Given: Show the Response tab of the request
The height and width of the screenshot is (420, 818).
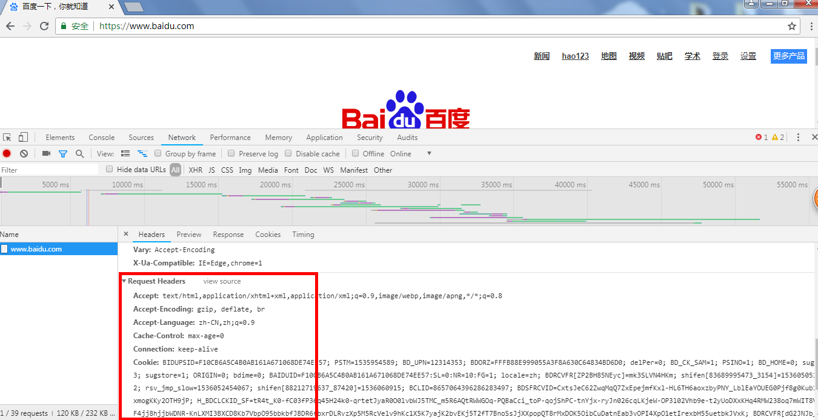Looking at the screenshot, I should [228, 235].
